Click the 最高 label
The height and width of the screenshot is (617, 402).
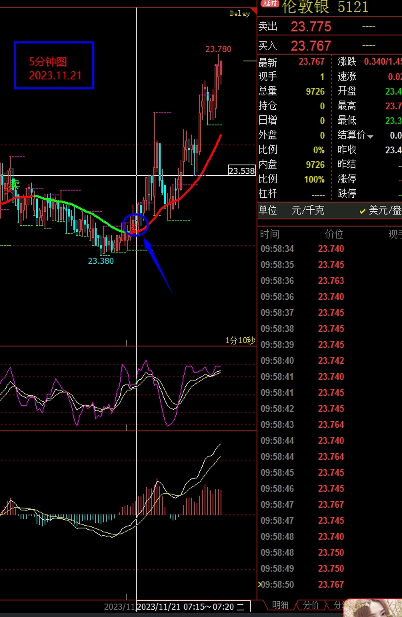coord(347,106)
